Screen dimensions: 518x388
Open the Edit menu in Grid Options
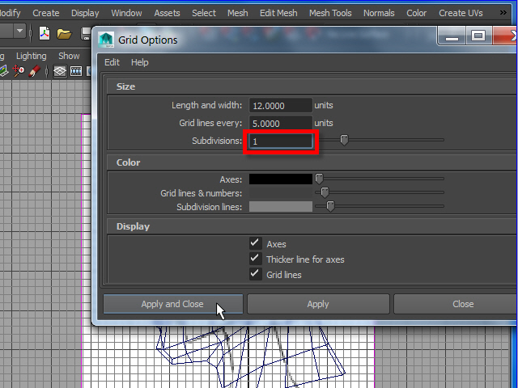pyautogui.click(x=112, y=62)
